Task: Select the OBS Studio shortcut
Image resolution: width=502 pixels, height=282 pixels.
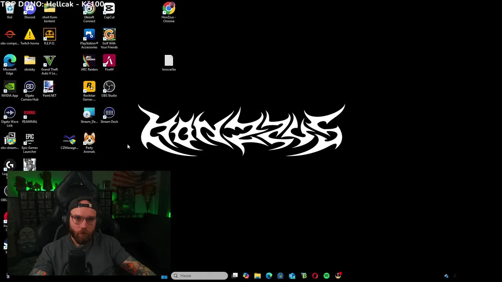Action: pyautogui.click(x=109, y=89)
